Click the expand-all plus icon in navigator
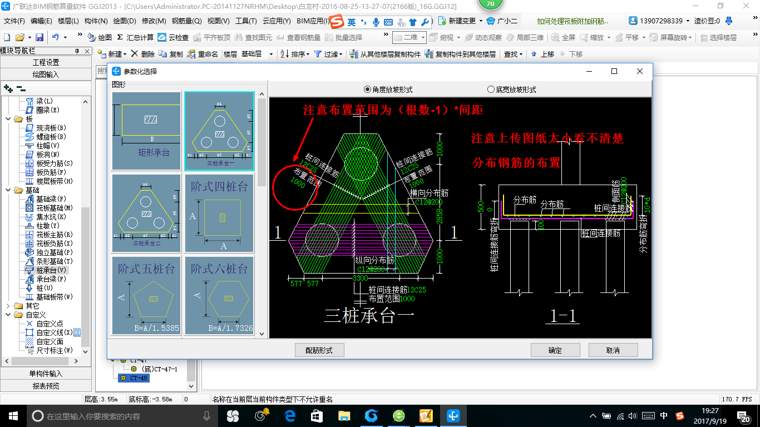The width and height of the screenshot is (760, 427). tap(8, 88)
